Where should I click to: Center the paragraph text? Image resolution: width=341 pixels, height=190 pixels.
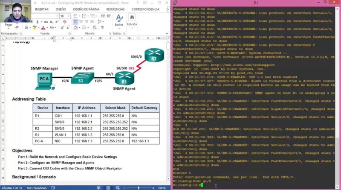81,22
